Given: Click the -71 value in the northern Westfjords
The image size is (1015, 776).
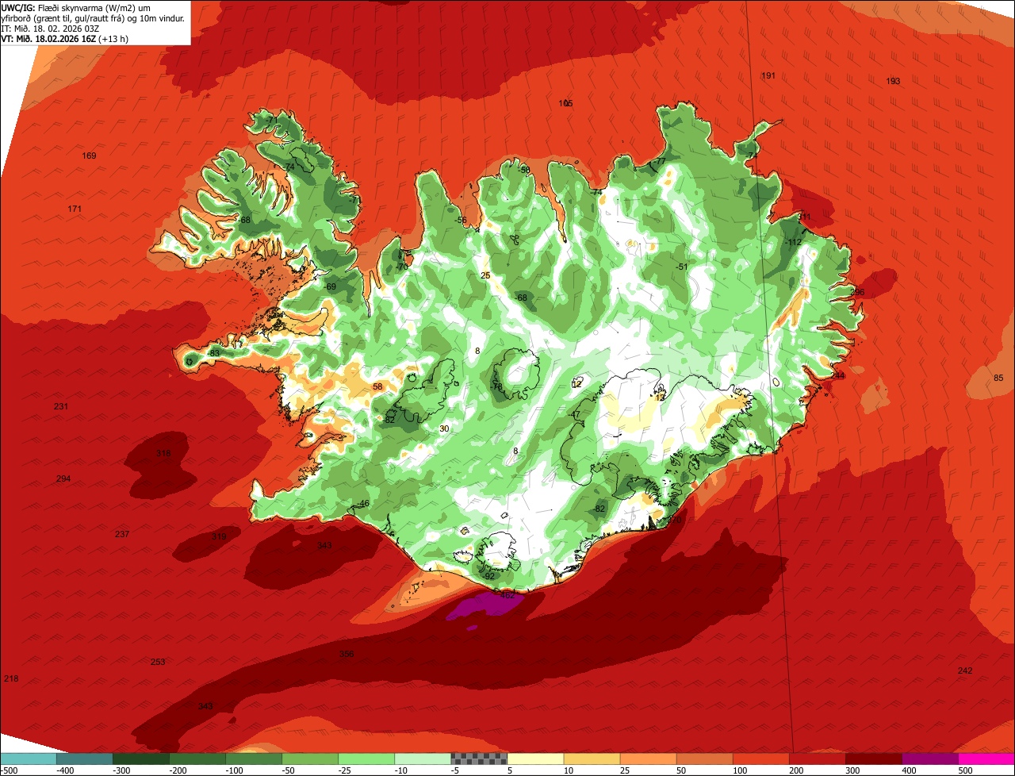Looking at the screenshot, I should click(271, 120).
